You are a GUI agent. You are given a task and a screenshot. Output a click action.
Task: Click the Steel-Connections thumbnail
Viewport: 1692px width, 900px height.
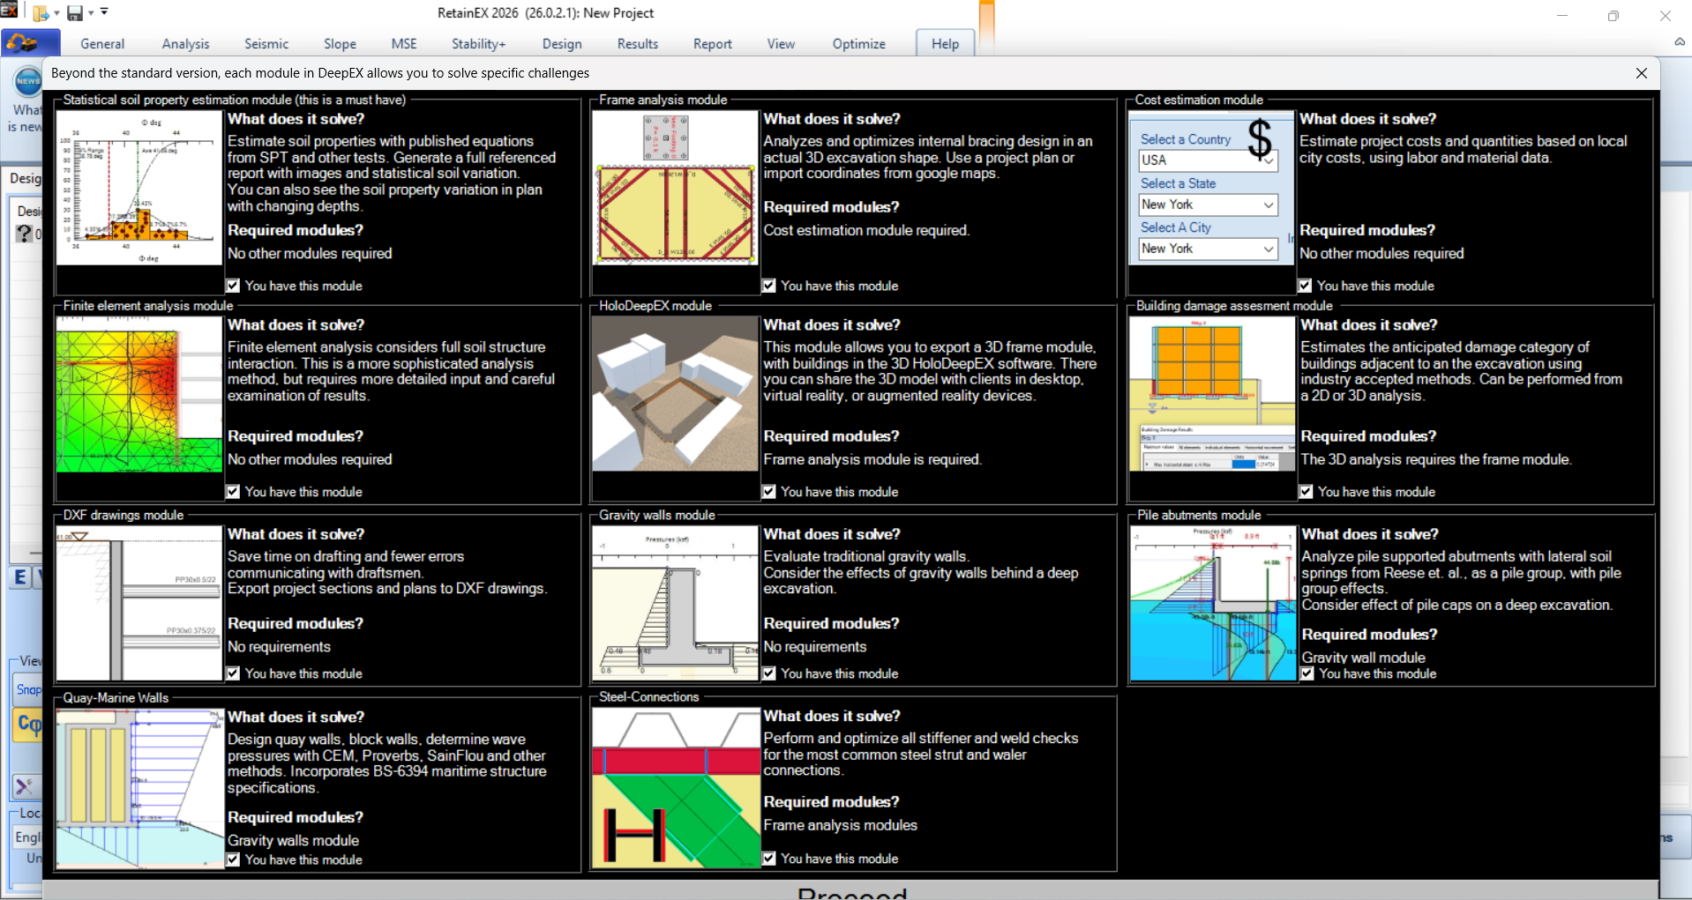coord(675,789)
